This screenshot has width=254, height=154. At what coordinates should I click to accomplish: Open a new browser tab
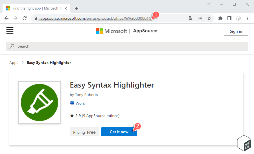pyautogui.click(x=76, y=8)
